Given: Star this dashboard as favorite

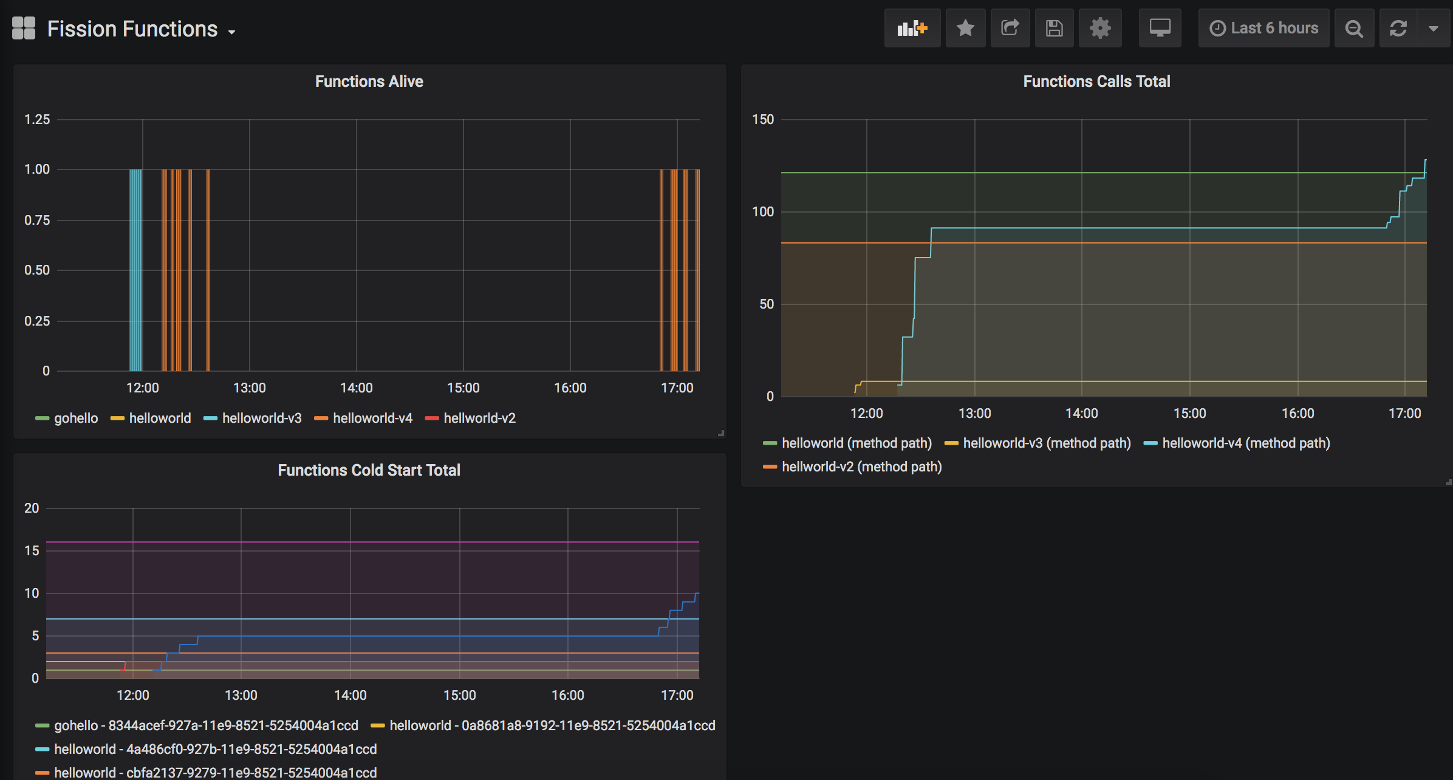Looking at the screenshot, I should (x=965, y=29).
